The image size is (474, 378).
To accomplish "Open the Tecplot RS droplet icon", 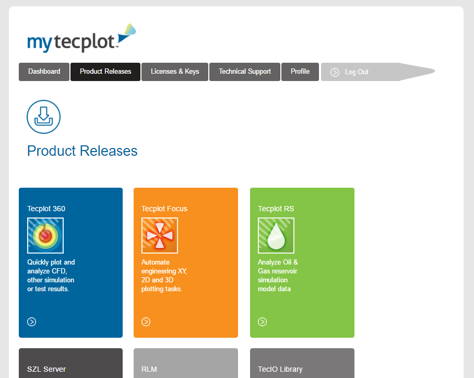I will [x=276, y=235].
